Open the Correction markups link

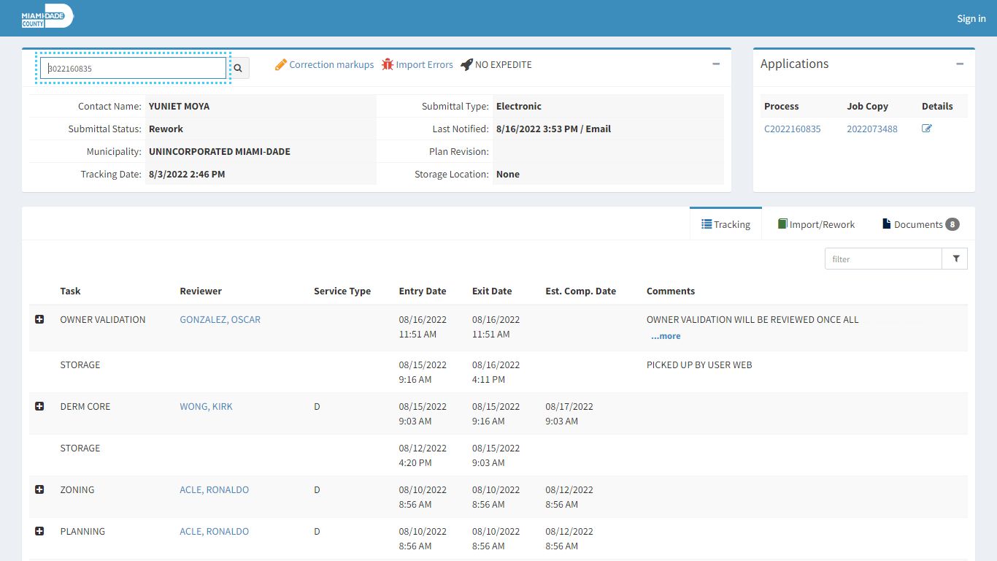click(331, 64)
